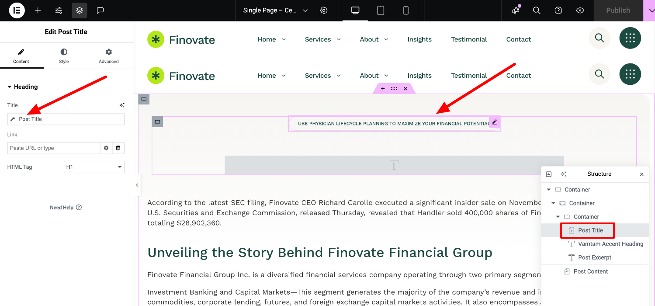Screen dimensions: 655x306
Task: Preview changes with the eye icon
Action: tap(580, 10)
